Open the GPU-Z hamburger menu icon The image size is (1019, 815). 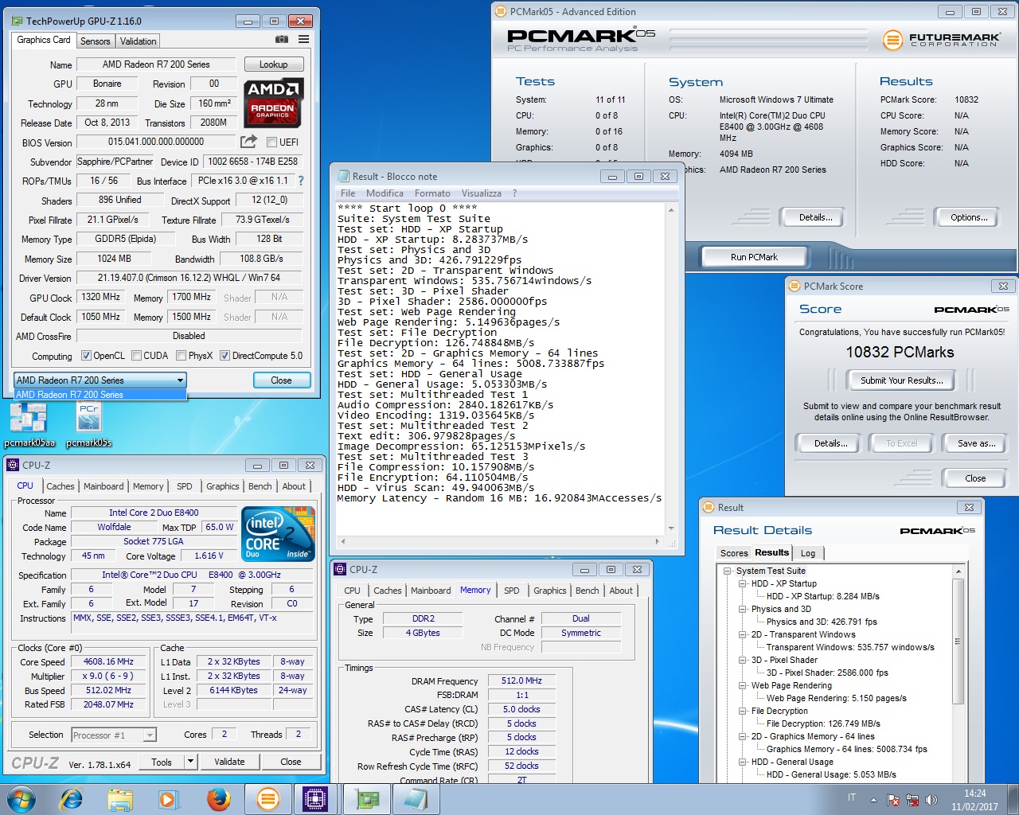click(x=304, y=39)
